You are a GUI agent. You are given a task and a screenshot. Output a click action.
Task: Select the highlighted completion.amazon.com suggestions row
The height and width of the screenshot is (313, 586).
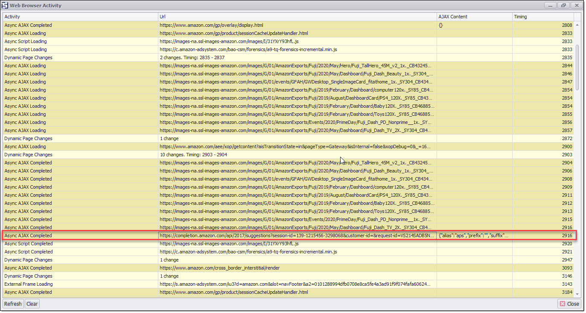coord(256,235)
